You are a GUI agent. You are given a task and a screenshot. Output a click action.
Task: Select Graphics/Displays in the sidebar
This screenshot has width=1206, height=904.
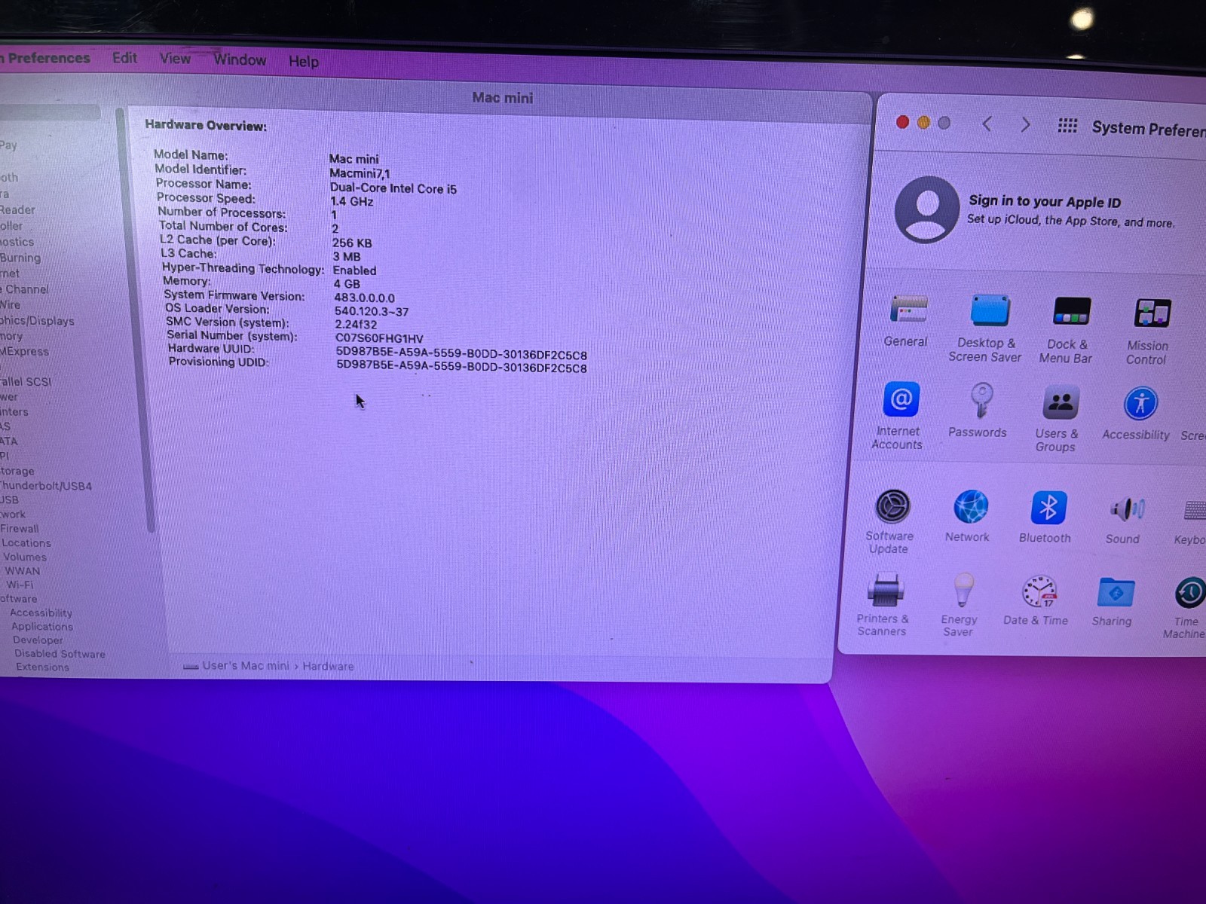[37, 321]
